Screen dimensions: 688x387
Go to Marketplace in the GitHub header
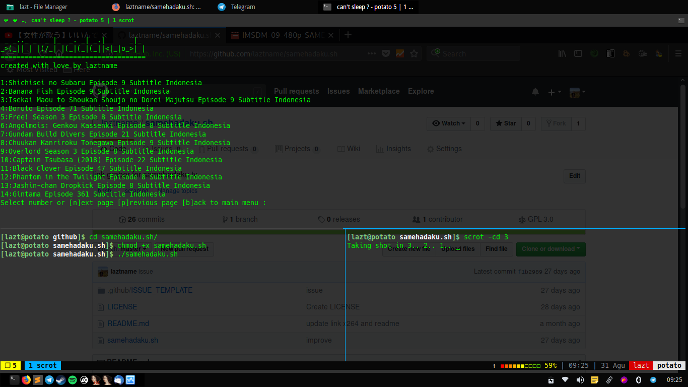[379, 91]
